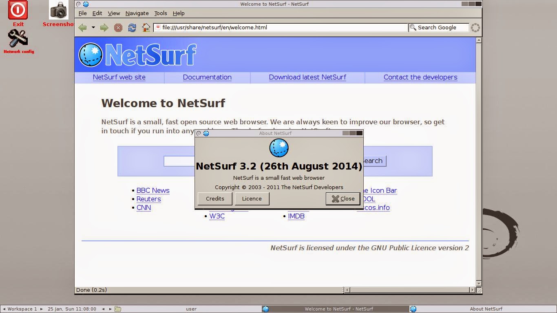Open the File menu

(x=82, y=13)
